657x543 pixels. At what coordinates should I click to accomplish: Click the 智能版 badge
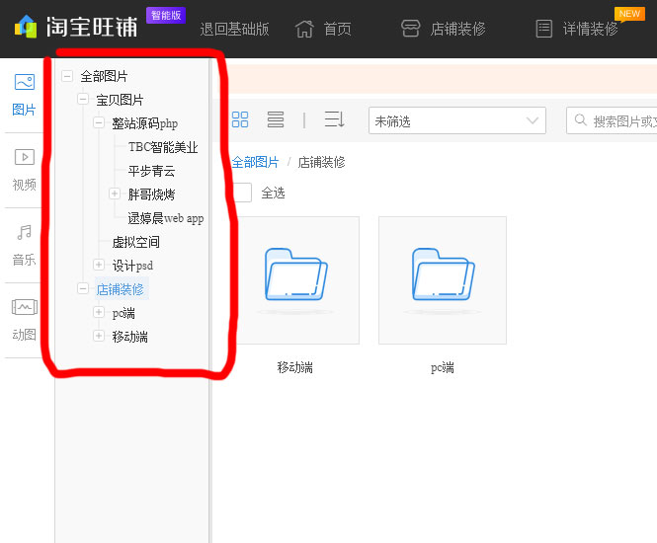[166, 16]
